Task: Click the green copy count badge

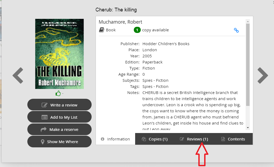Action: pos(137,30)
